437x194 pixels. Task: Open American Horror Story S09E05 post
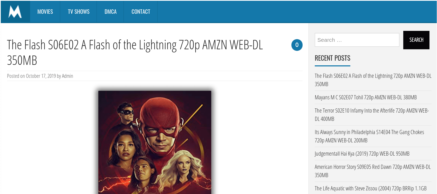coord(373,171)
